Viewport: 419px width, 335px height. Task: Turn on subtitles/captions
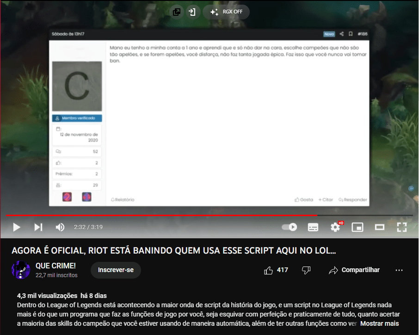[313, 227]
